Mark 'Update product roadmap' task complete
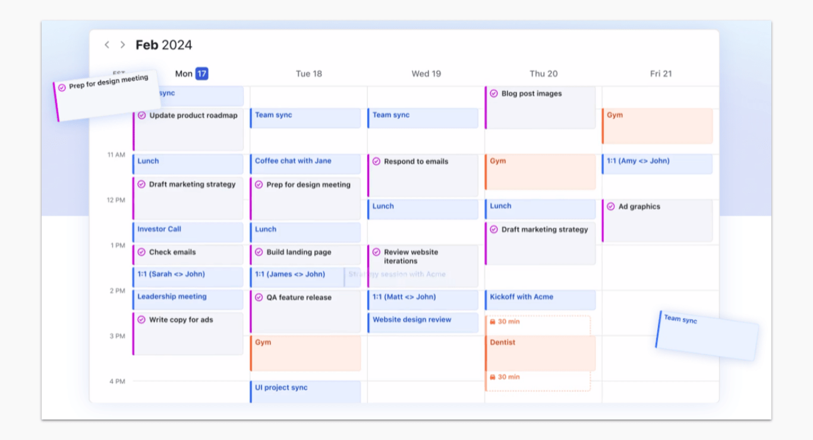Image resolution: width=813 pixels, height=440 pixels. [141, 116]
